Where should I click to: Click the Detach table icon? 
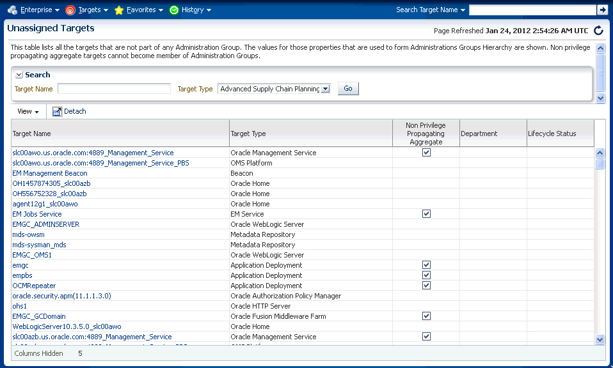click(57, 112)
